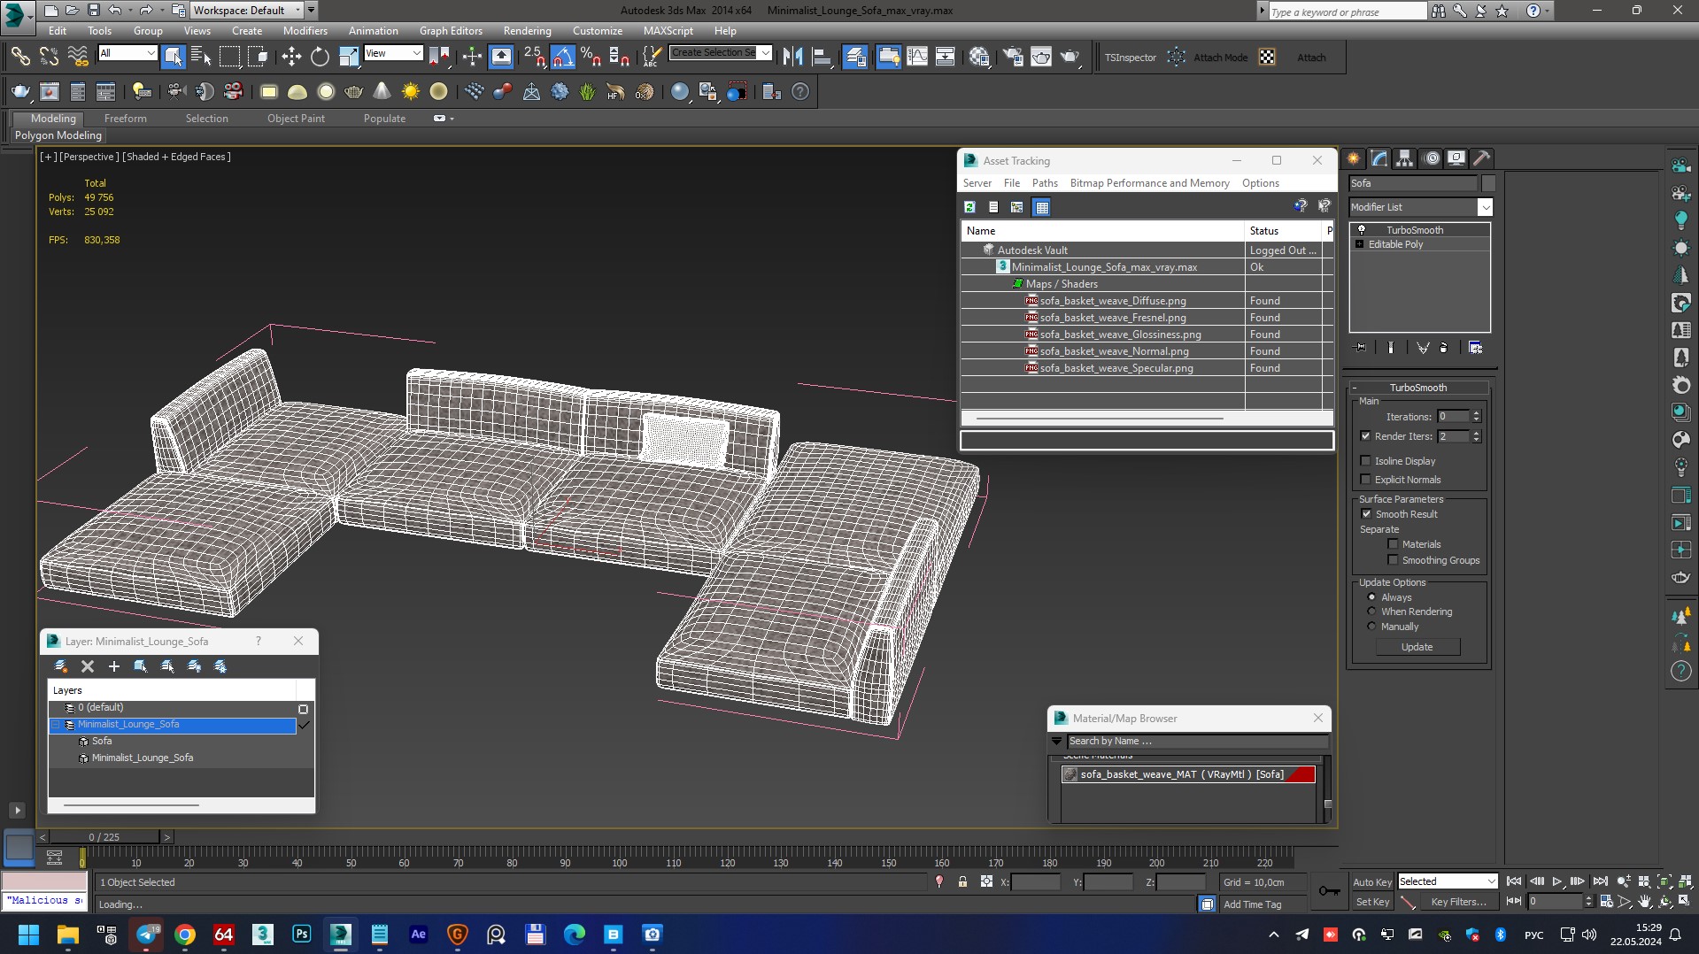Click the Update button in TurboSmooth
Screen dimensions: 1699x954
coord(1417,647)
